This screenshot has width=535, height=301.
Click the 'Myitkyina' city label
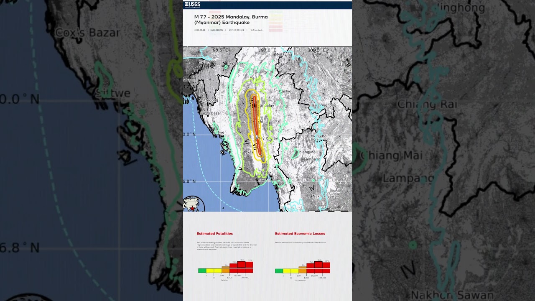tap(283, 54)
